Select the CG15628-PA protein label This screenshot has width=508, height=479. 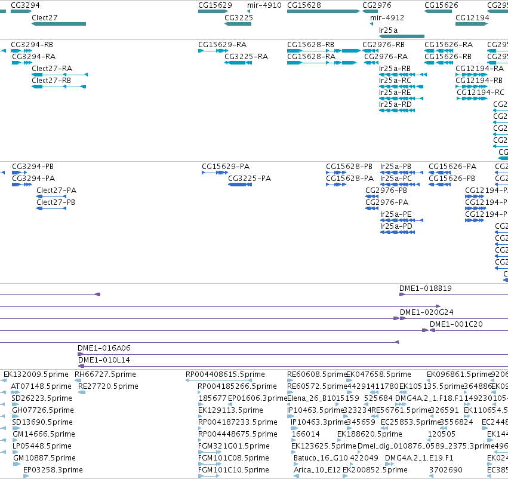[350, 179]
